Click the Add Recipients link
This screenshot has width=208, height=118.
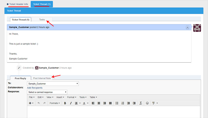35,88
